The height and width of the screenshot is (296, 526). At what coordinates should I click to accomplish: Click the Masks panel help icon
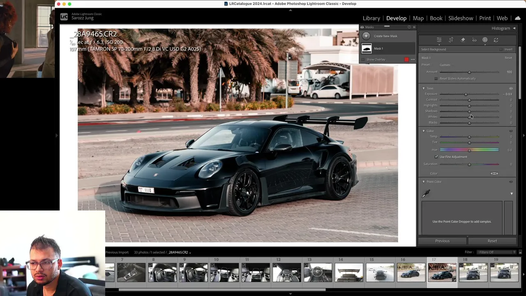[x=409, y=27]
